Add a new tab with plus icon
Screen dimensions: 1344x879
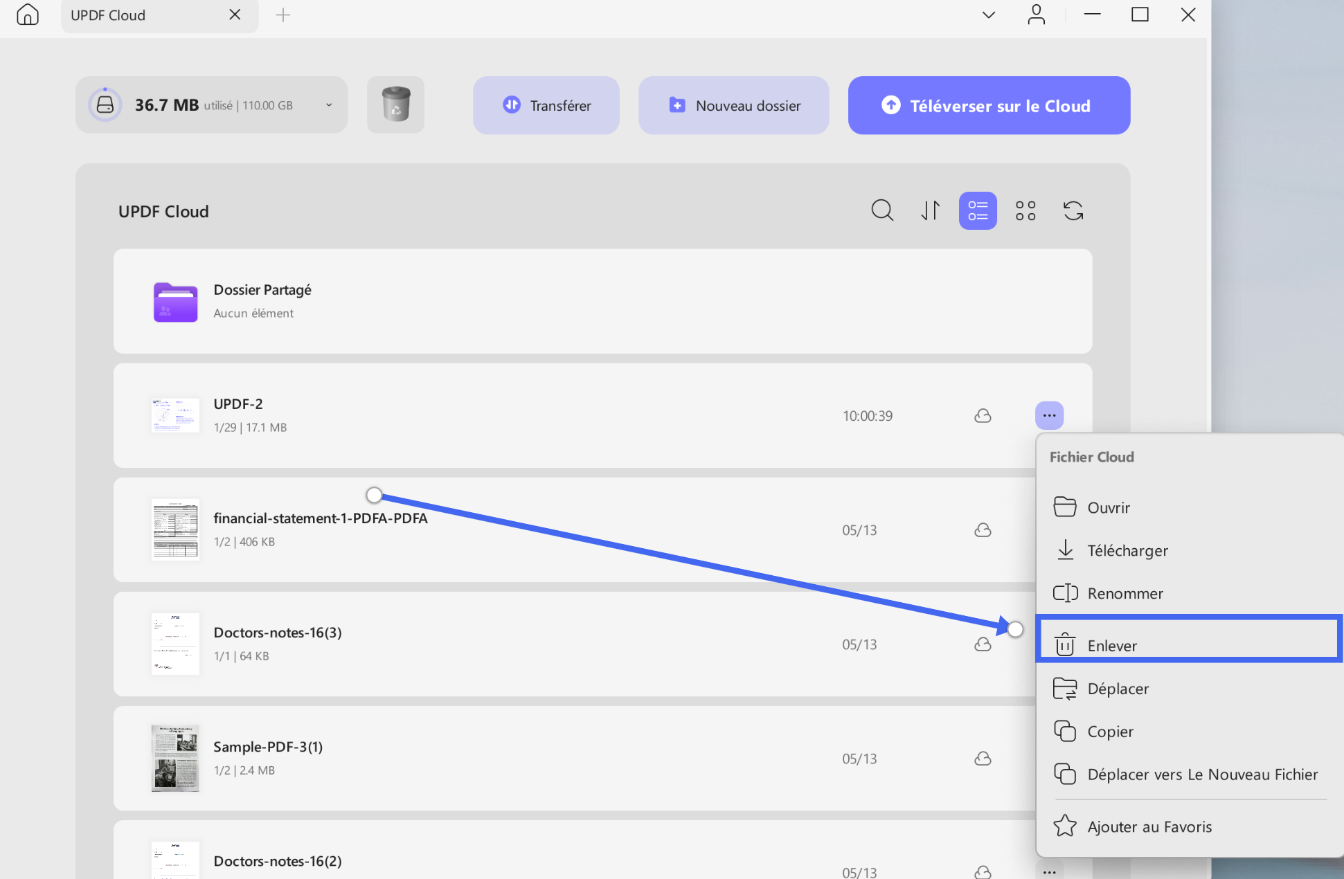283,15
